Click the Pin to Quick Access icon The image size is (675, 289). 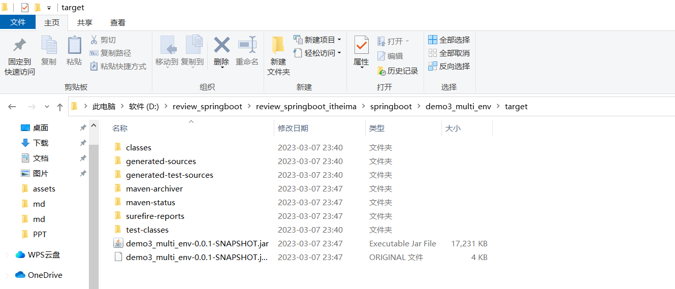[20, 46]
